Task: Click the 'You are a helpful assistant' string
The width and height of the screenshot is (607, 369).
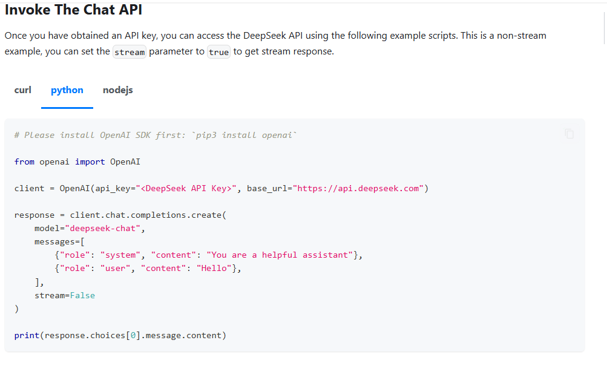Action: [280, 255]
